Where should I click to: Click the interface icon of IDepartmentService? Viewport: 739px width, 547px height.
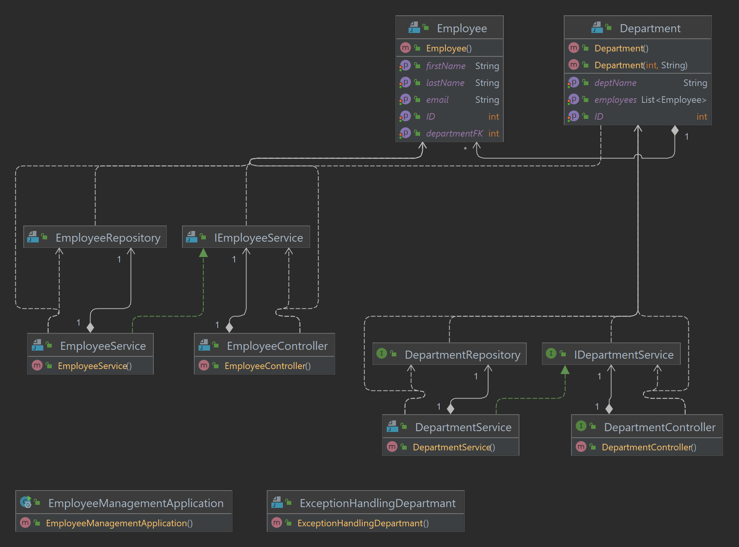(551, 353)
